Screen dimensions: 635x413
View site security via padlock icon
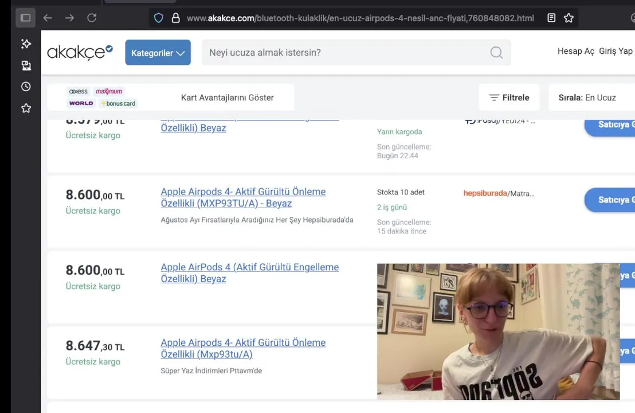(x=175, y=18)
